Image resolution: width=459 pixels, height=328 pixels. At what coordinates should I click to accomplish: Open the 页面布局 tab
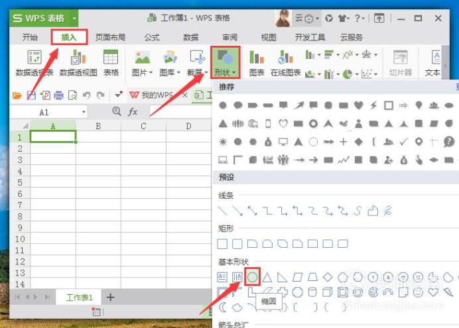pyautogui.click(x=110, y=37)
